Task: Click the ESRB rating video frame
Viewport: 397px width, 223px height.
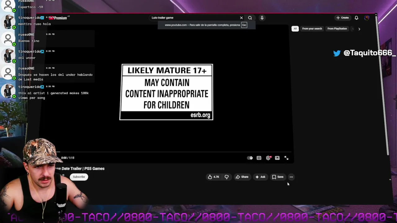Action: click(166, 92)
